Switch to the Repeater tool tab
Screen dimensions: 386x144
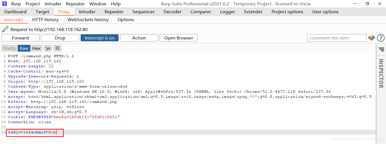[x=114, y=12]
